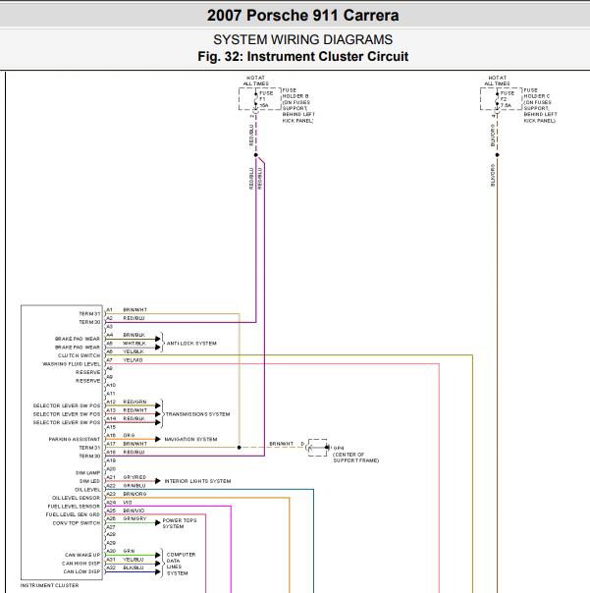The width and height of the screenshot is (590, 593).
Task: Click the 'YEL/BLK' wire color label
Action: click(134, 351)
